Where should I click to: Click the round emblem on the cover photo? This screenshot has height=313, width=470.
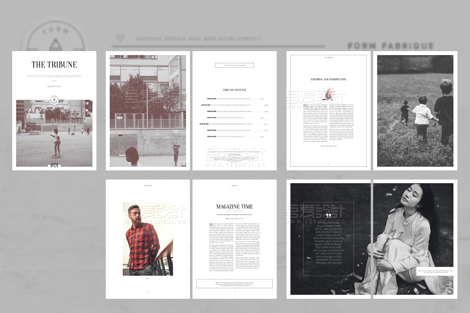[x=54, y=100]
